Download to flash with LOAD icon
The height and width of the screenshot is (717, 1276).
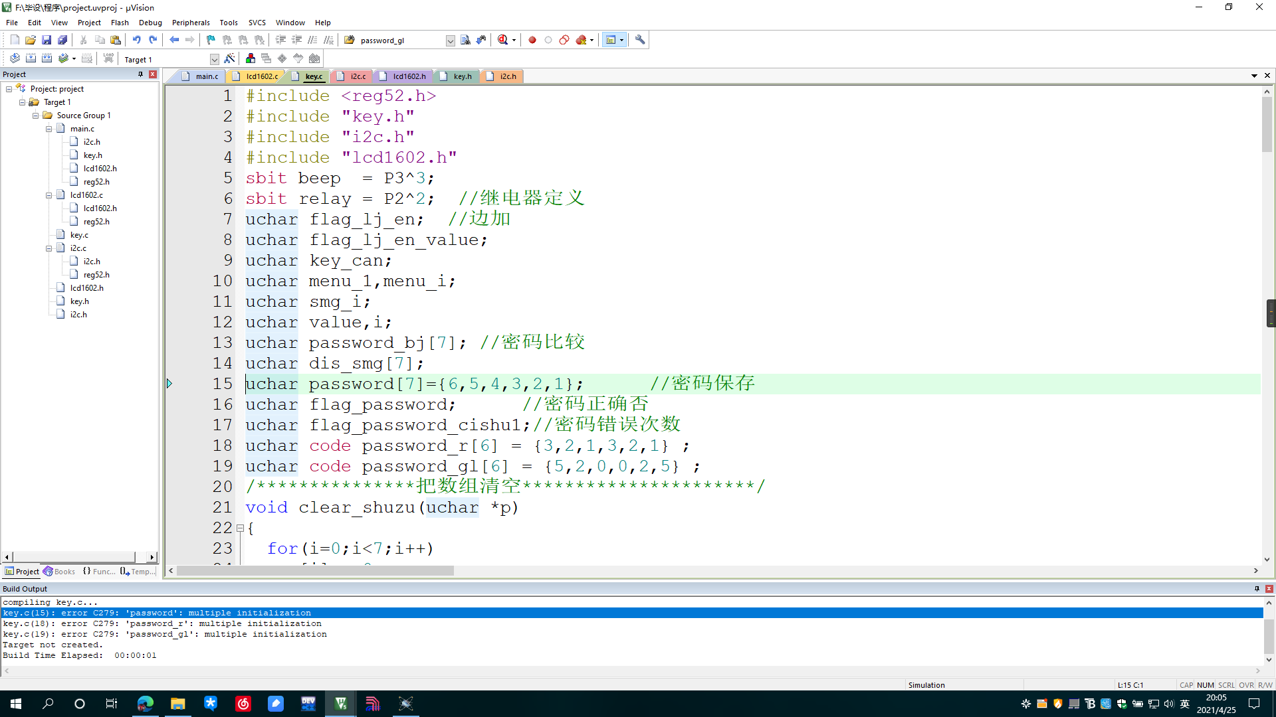108,58
